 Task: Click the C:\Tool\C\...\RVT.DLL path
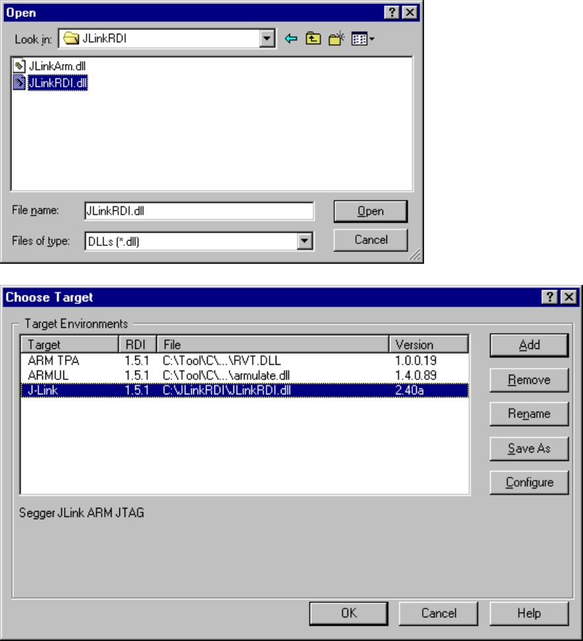click(x=222, y=361)
